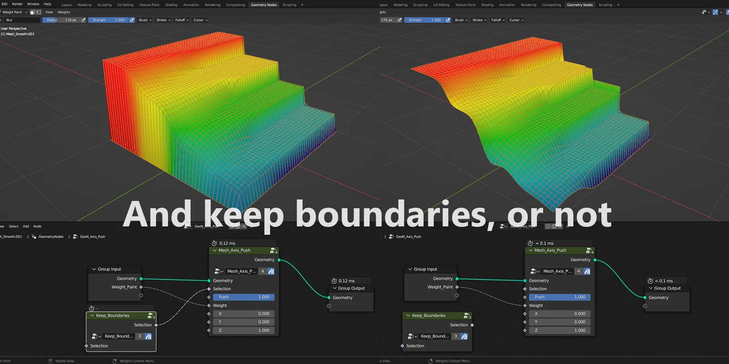Click timing clock icon above left Group Output node
Screen dimensions: 729x364
(x=334, y=281)
